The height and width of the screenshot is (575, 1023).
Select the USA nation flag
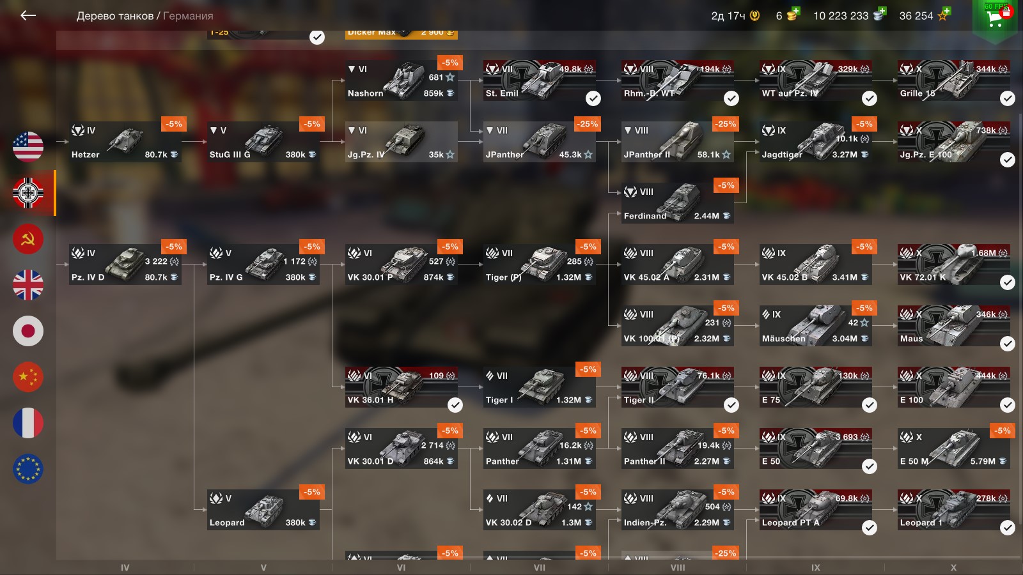[x=28, y=147]
